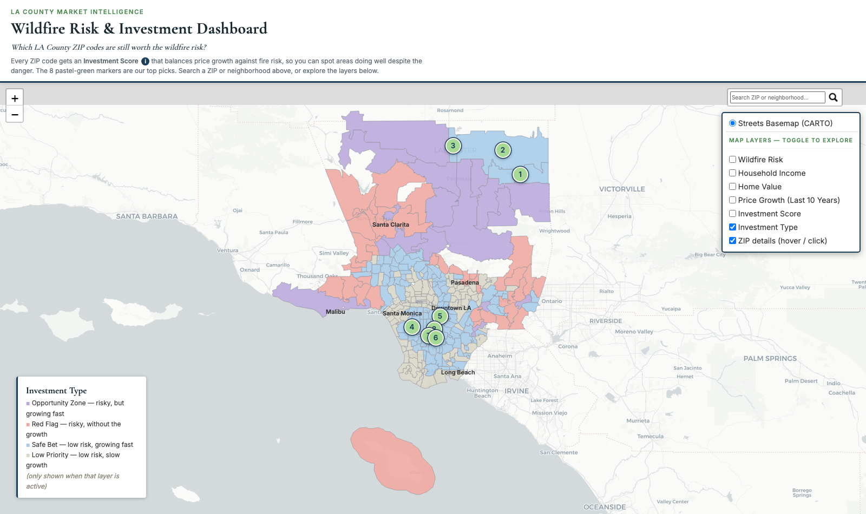The height and width of the screenshot is (514, 866).
Task: Click the Low Priority beige legend swatch
Action: (x=28, y=456)
